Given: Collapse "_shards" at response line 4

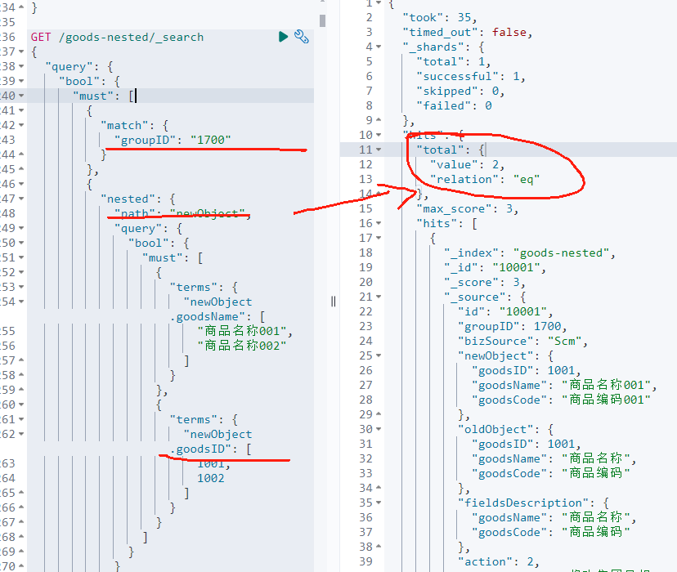Looking at the screenshot, I should click(x=379, y=47).
